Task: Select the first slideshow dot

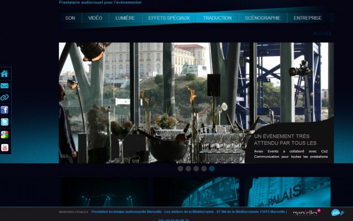Action: pos(180,169)
